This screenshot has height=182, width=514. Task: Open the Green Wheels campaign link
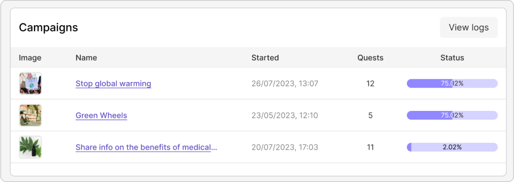[x=101, y=115]
